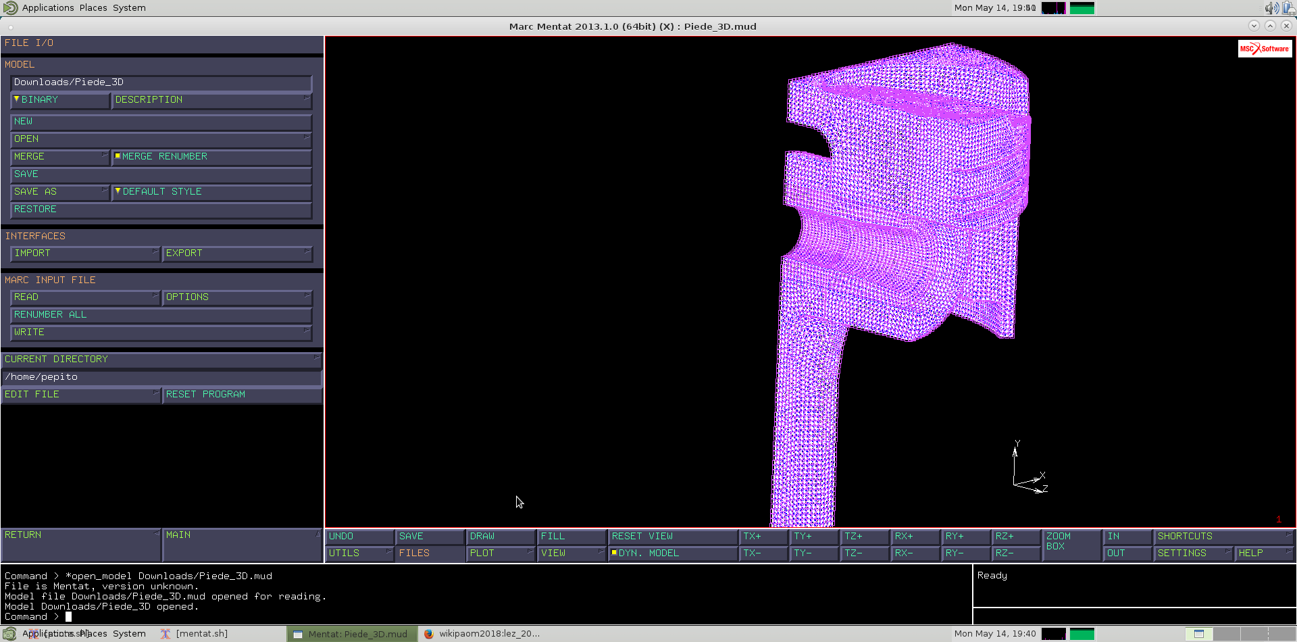Screen dimensions: 1297x642
Task: Click RESTORE model button
Action: tap(161, 209)
